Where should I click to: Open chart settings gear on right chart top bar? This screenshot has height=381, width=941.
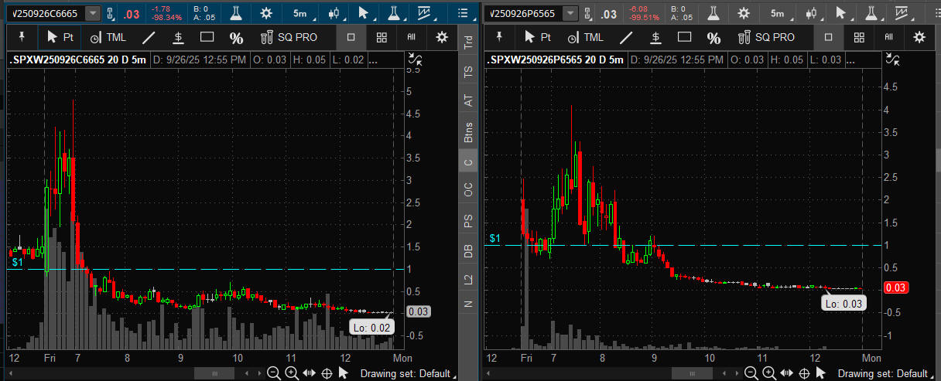(744, 13)
